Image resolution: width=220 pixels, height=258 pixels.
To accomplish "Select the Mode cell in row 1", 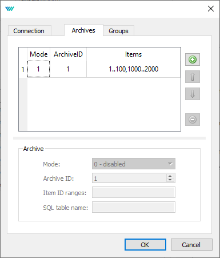I will pyautogui.click(x=38, y=69).
